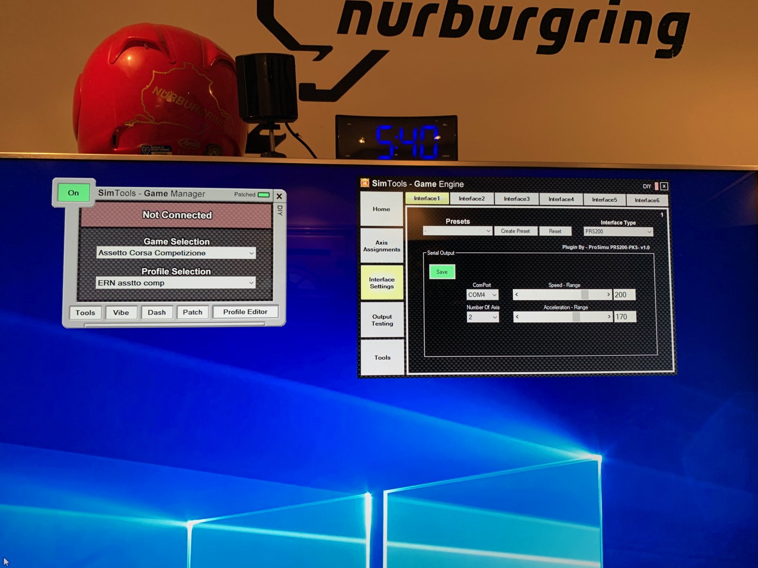Open the Number Of Axis dropdown

[483, 317]
